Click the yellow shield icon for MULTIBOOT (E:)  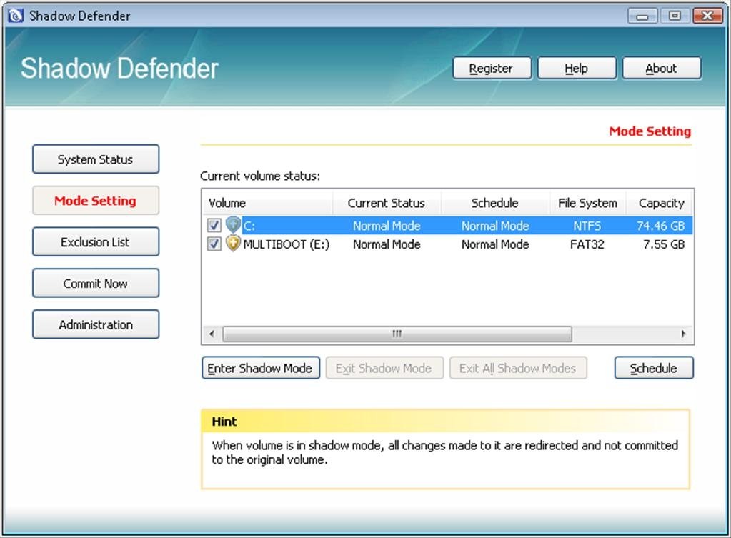[233, 244]
